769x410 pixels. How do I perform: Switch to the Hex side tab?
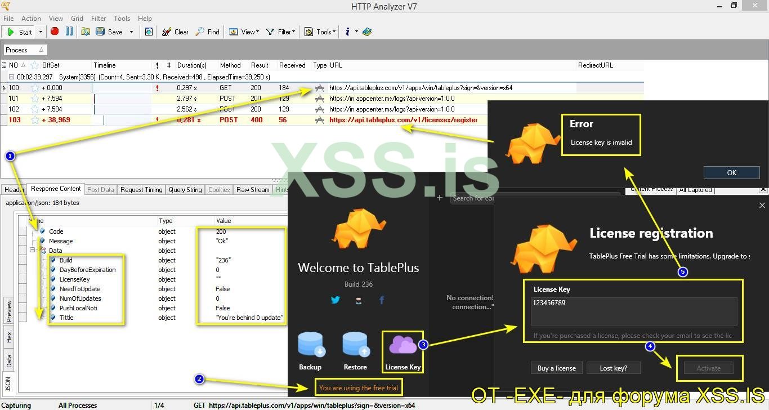coord(8,337)
